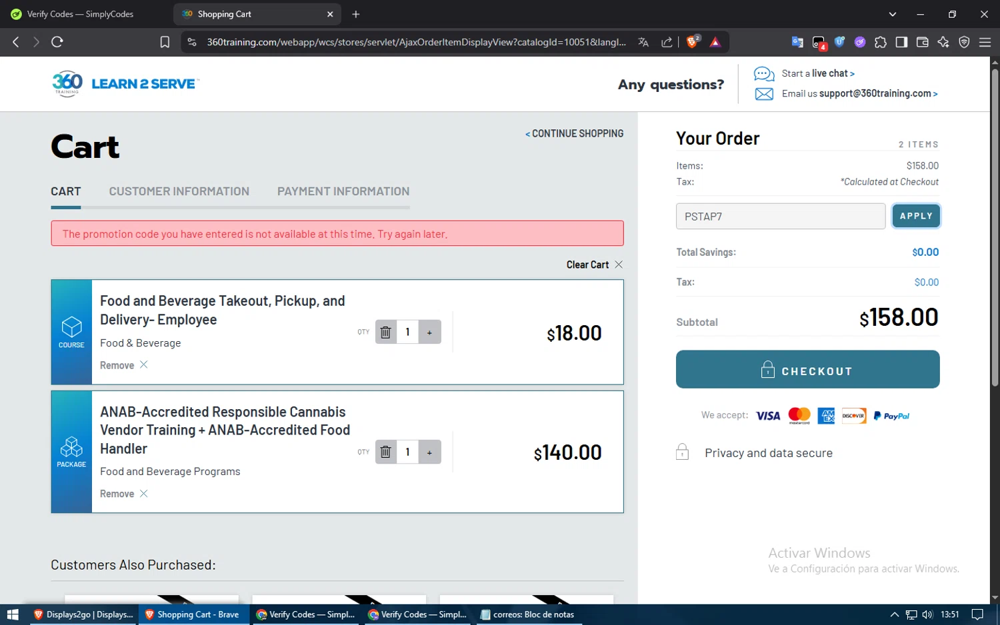Open Brave Wallet icon
The width and height of the screenshot is (1000, 625).
click(923, 42)
